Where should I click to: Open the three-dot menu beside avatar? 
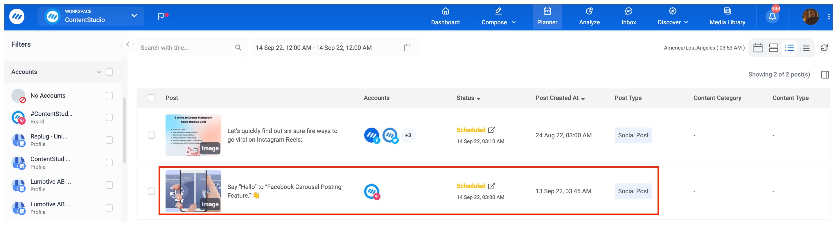pos(829,17)
